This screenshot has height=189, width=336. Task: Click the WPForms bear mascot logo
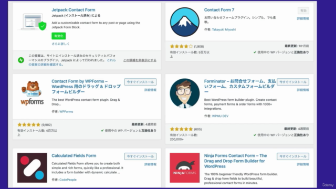pyautogui.click(x=32, y=93)
